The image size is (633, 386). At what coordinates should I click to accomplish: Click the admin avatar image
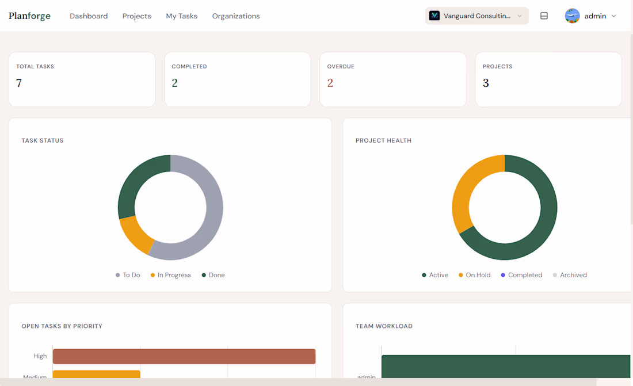(572, 16)
